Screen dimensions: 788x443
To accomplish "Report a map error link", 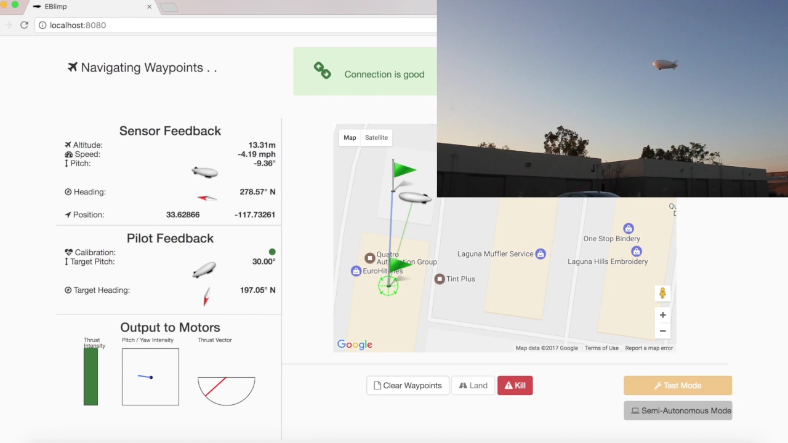I will pyautogui.click(x=649, y=348).
